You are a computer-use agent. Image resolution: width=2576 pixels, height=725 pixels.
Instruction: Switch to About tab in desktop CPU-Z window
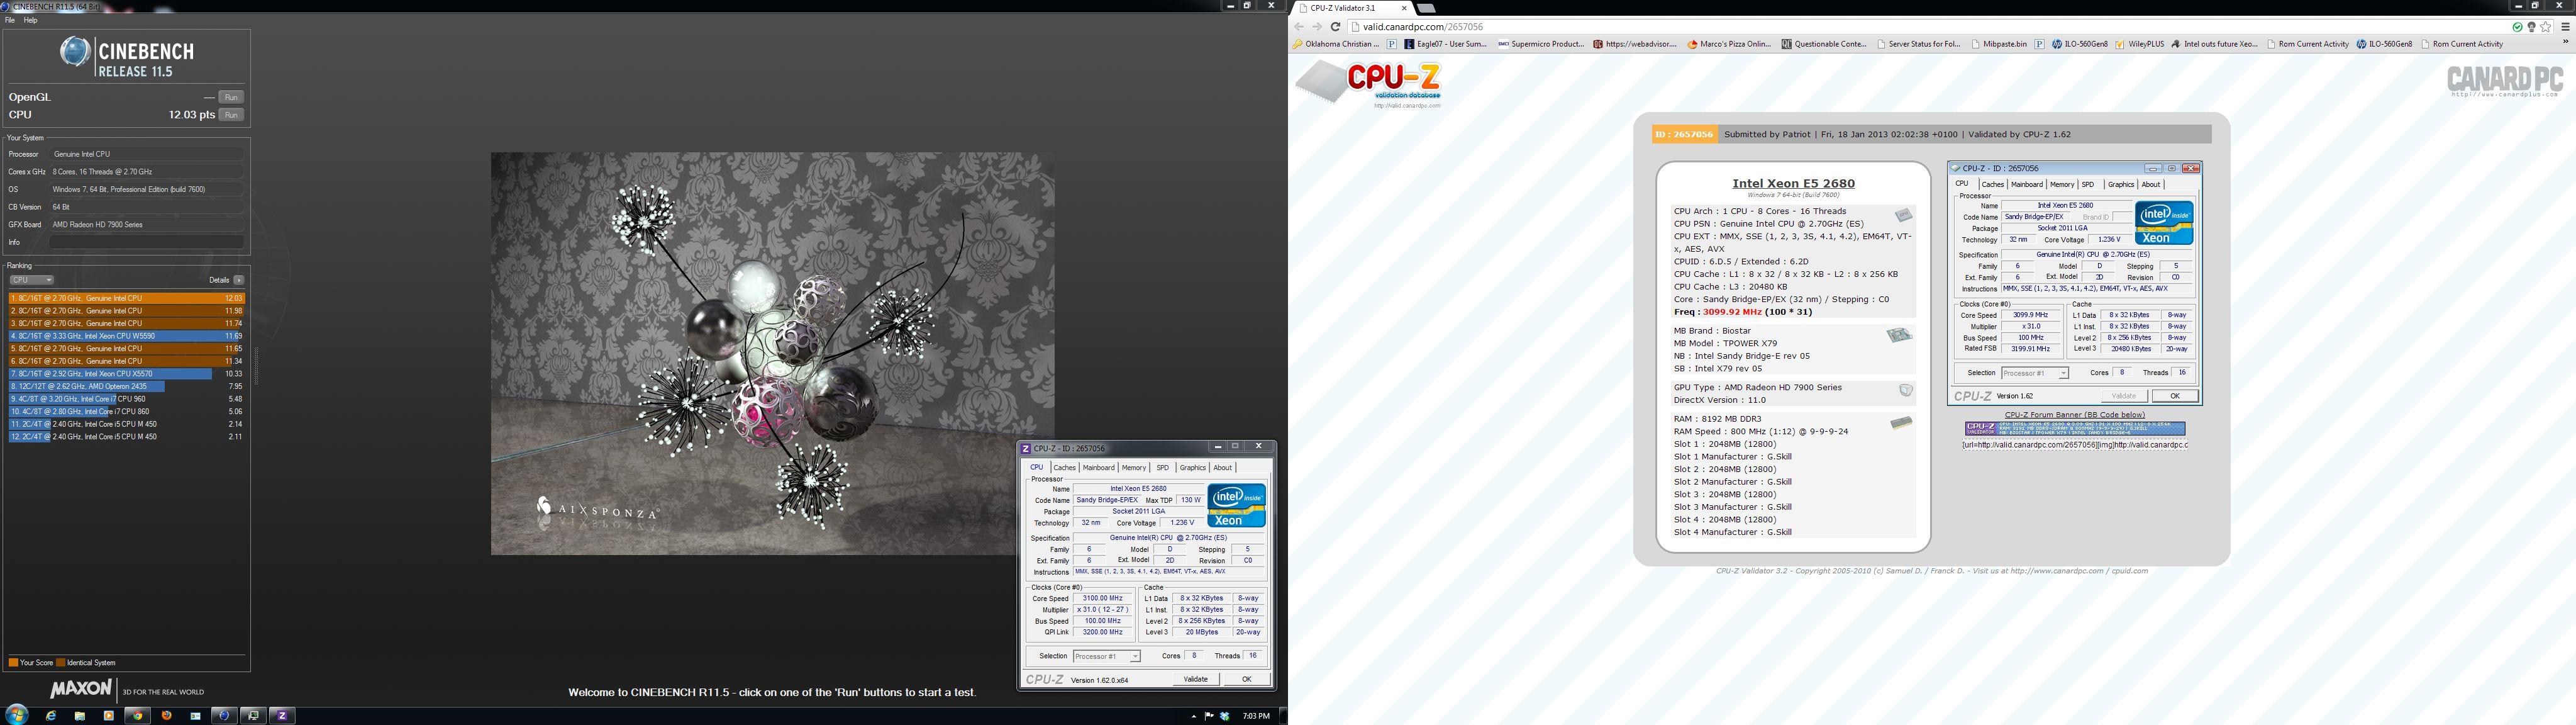click(x=1223, y=468)
